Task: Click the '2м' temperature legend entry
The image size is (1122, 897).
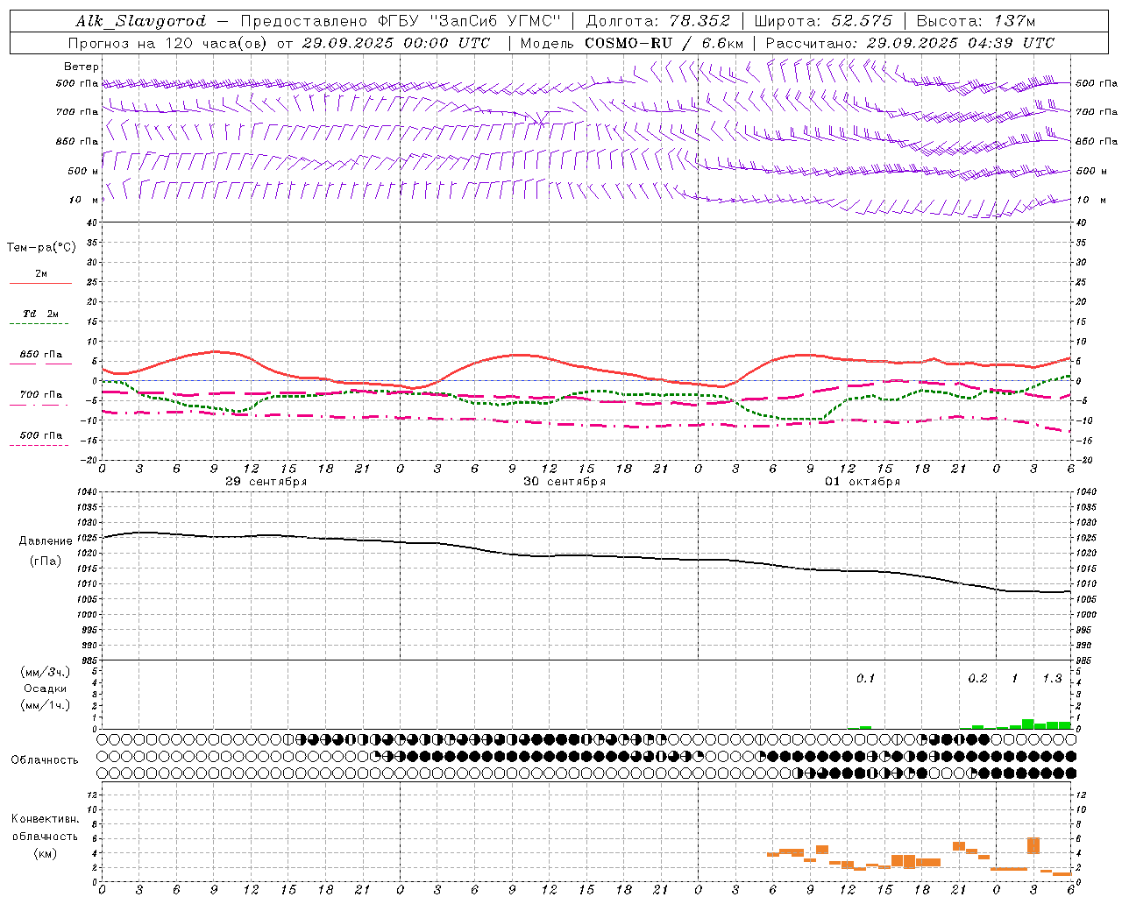Action: pyautogui.click(x=41, y=274)
